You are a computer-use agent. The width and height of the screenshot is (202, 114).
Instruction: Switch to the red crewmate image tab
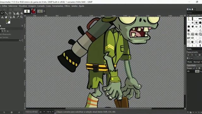(33, 11)
